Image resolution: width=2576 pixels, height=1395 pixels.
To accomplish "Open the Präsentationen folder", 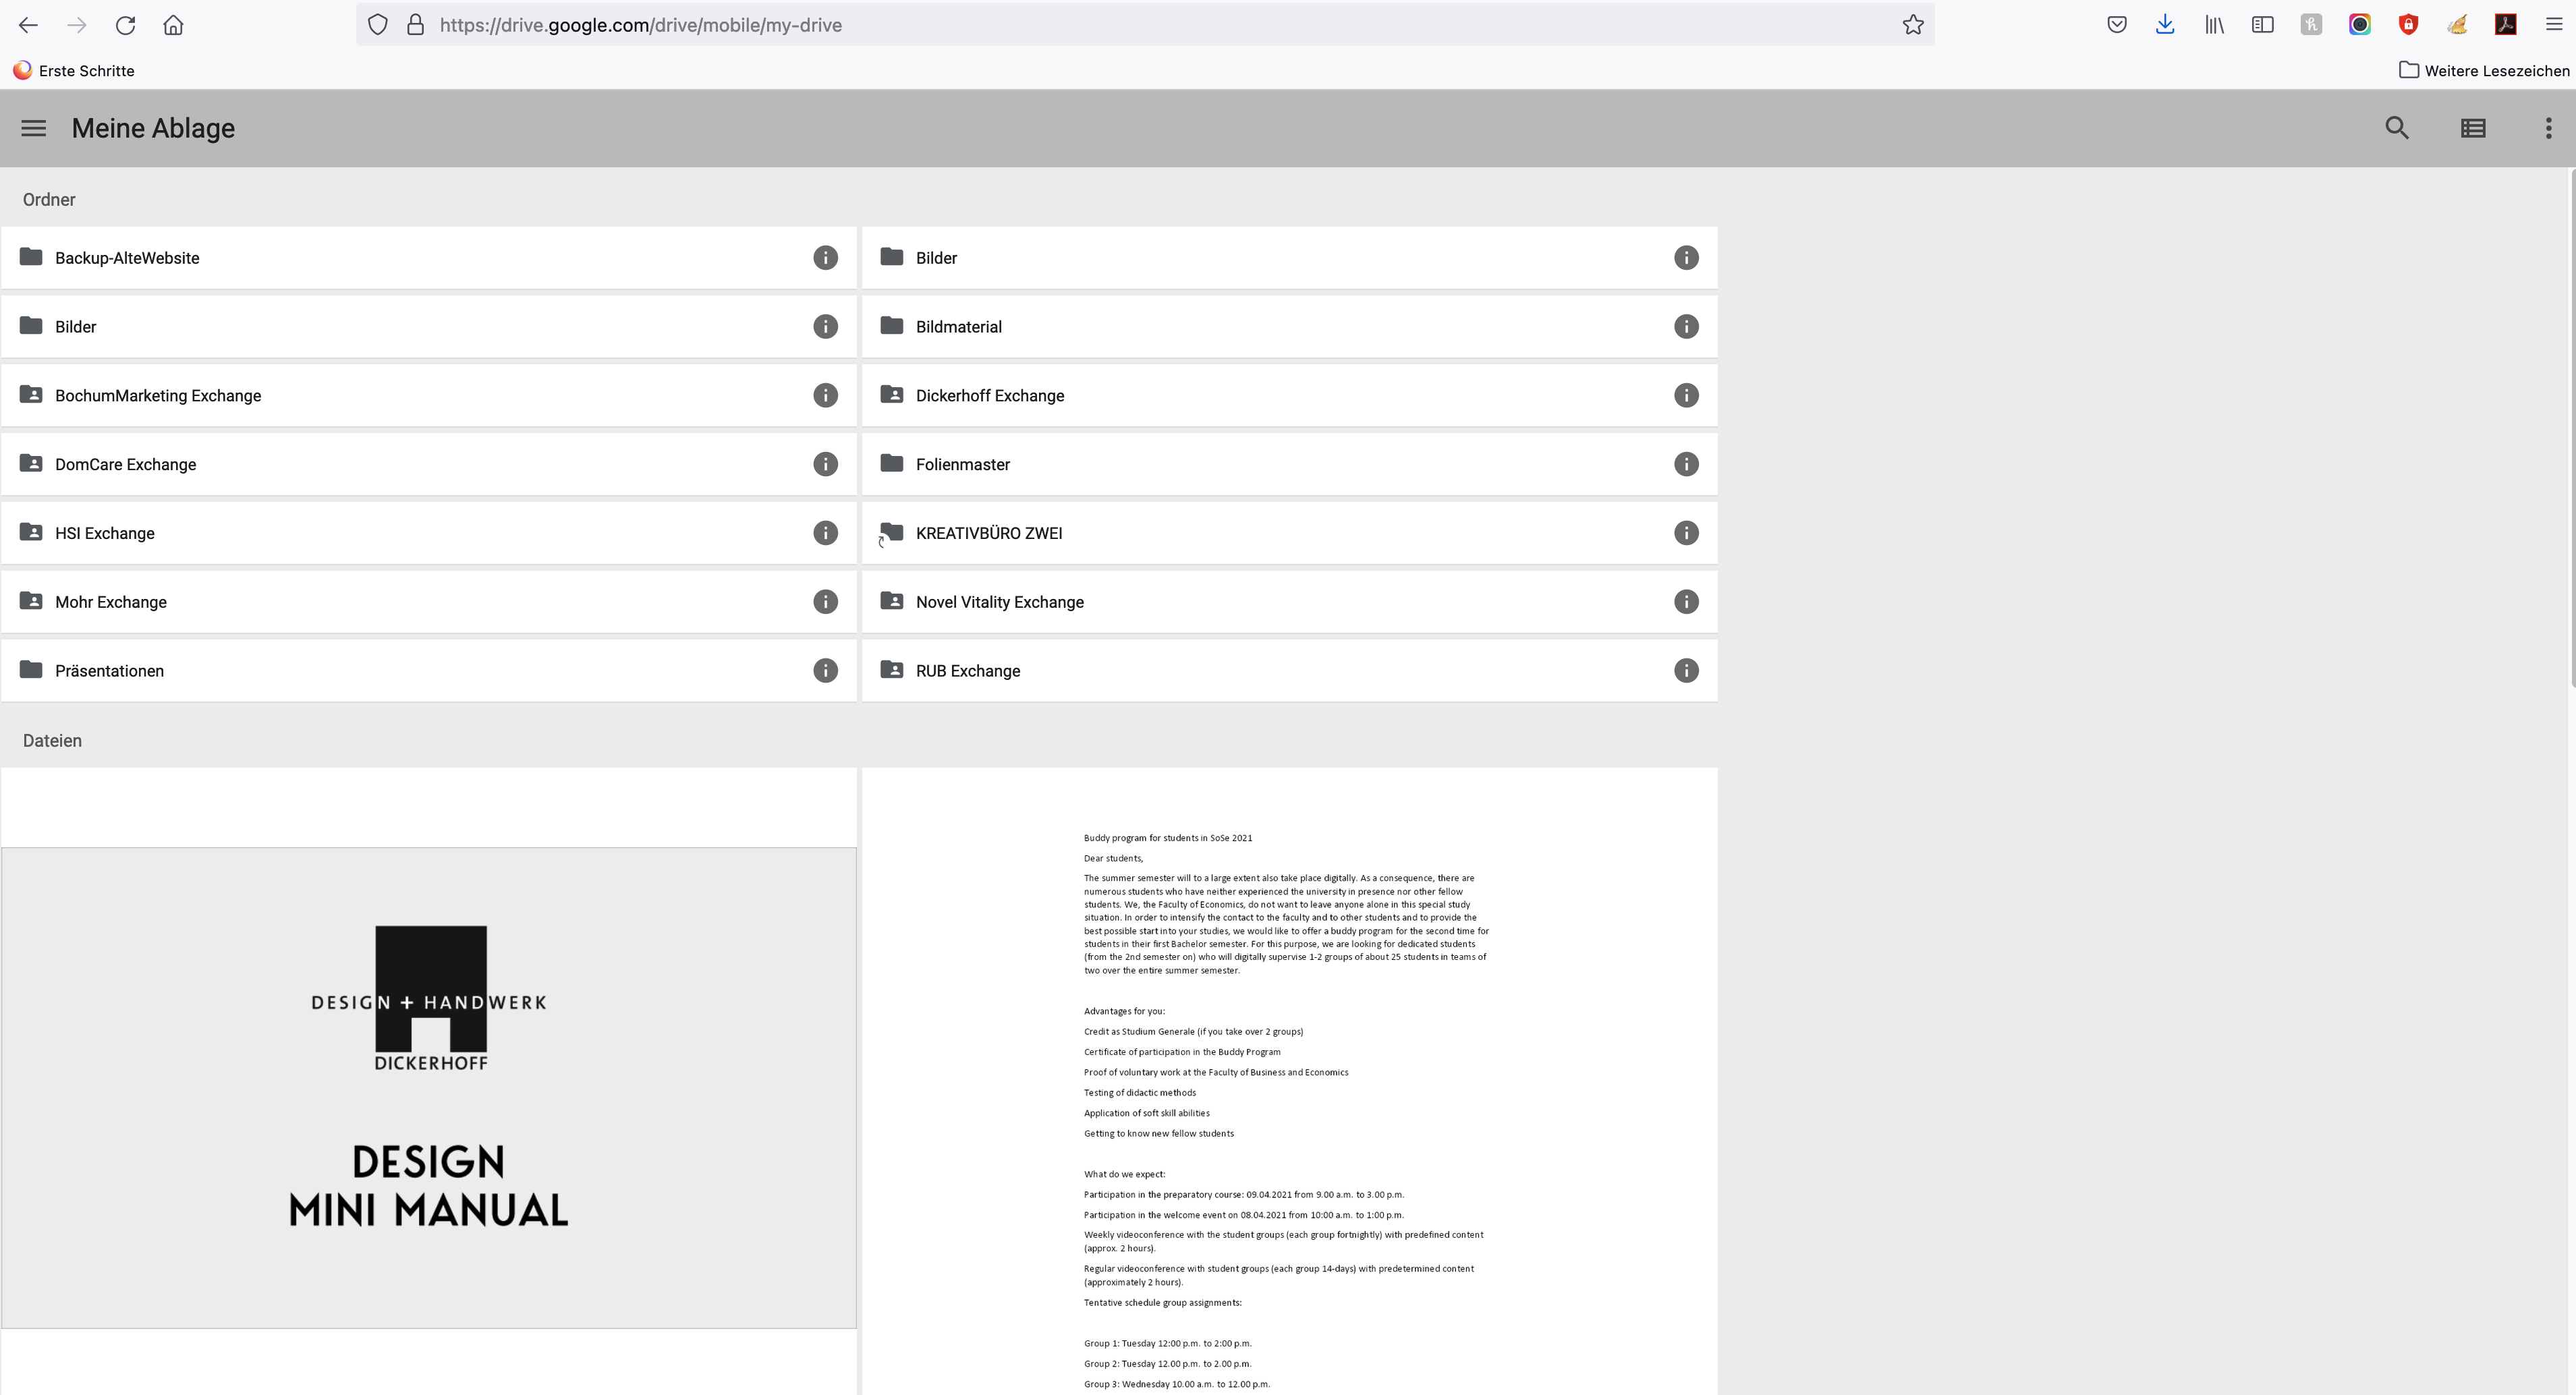I will point(109,671).
